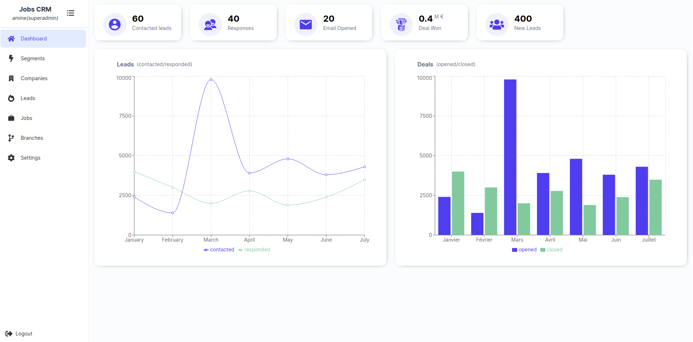Select the Leads sidebar entry
Viewport: 693px width, 342px height.
pos(28,98)
